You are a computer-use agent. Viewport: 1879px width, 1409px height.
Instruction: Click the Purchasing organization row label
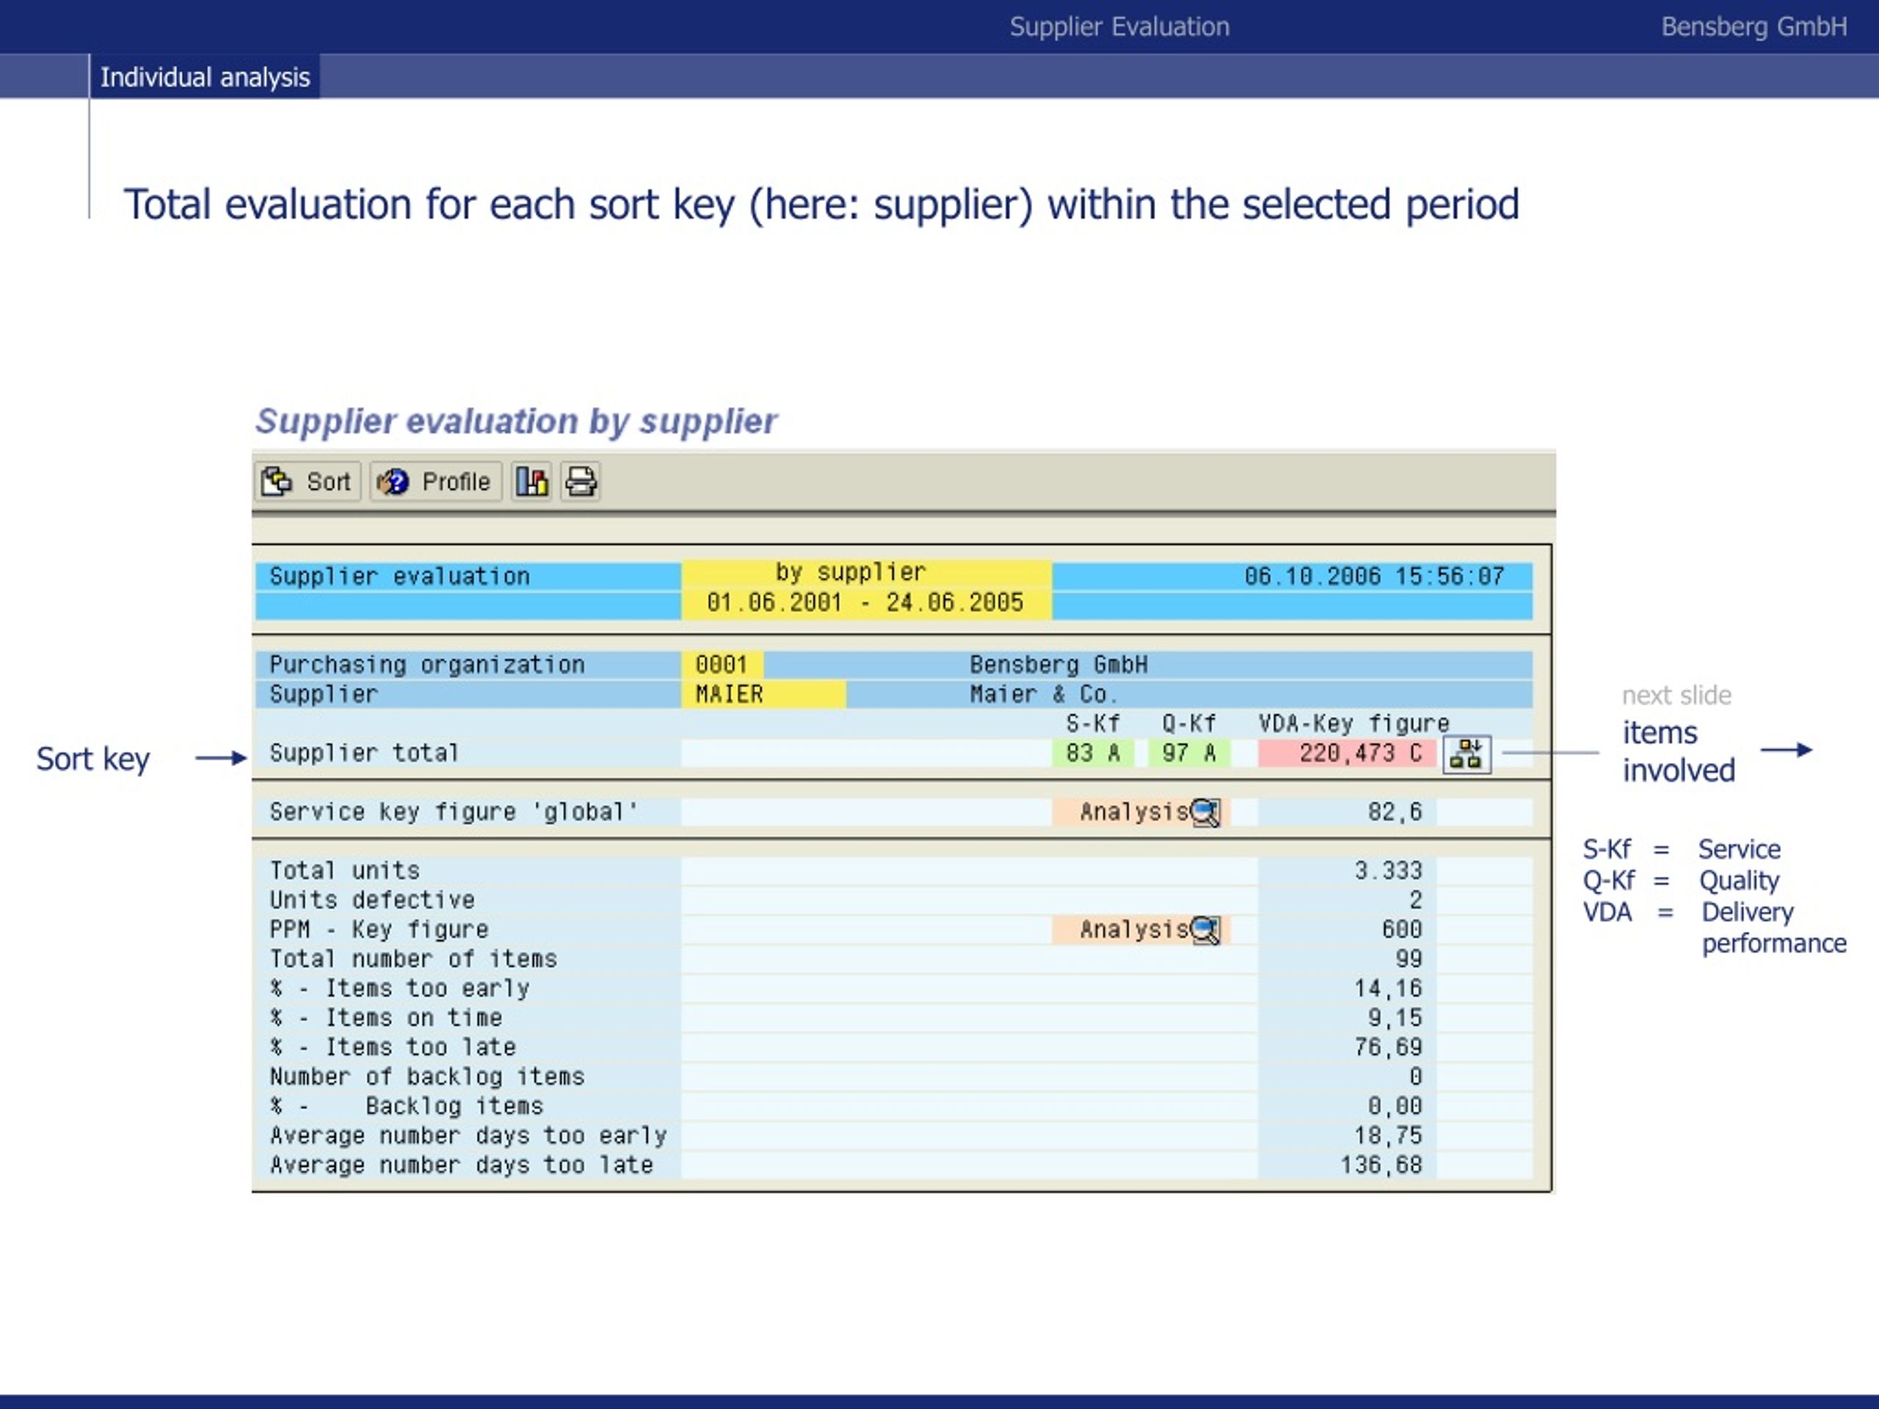[427, 665]
